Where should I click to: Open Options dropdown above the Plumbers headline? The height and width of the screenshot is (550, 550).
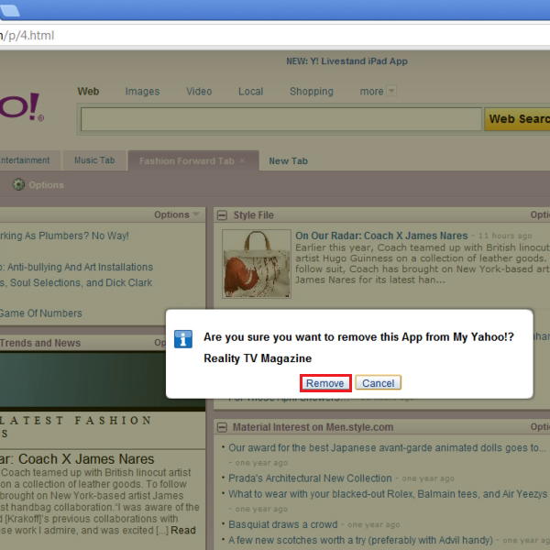[x=177, y=214]
